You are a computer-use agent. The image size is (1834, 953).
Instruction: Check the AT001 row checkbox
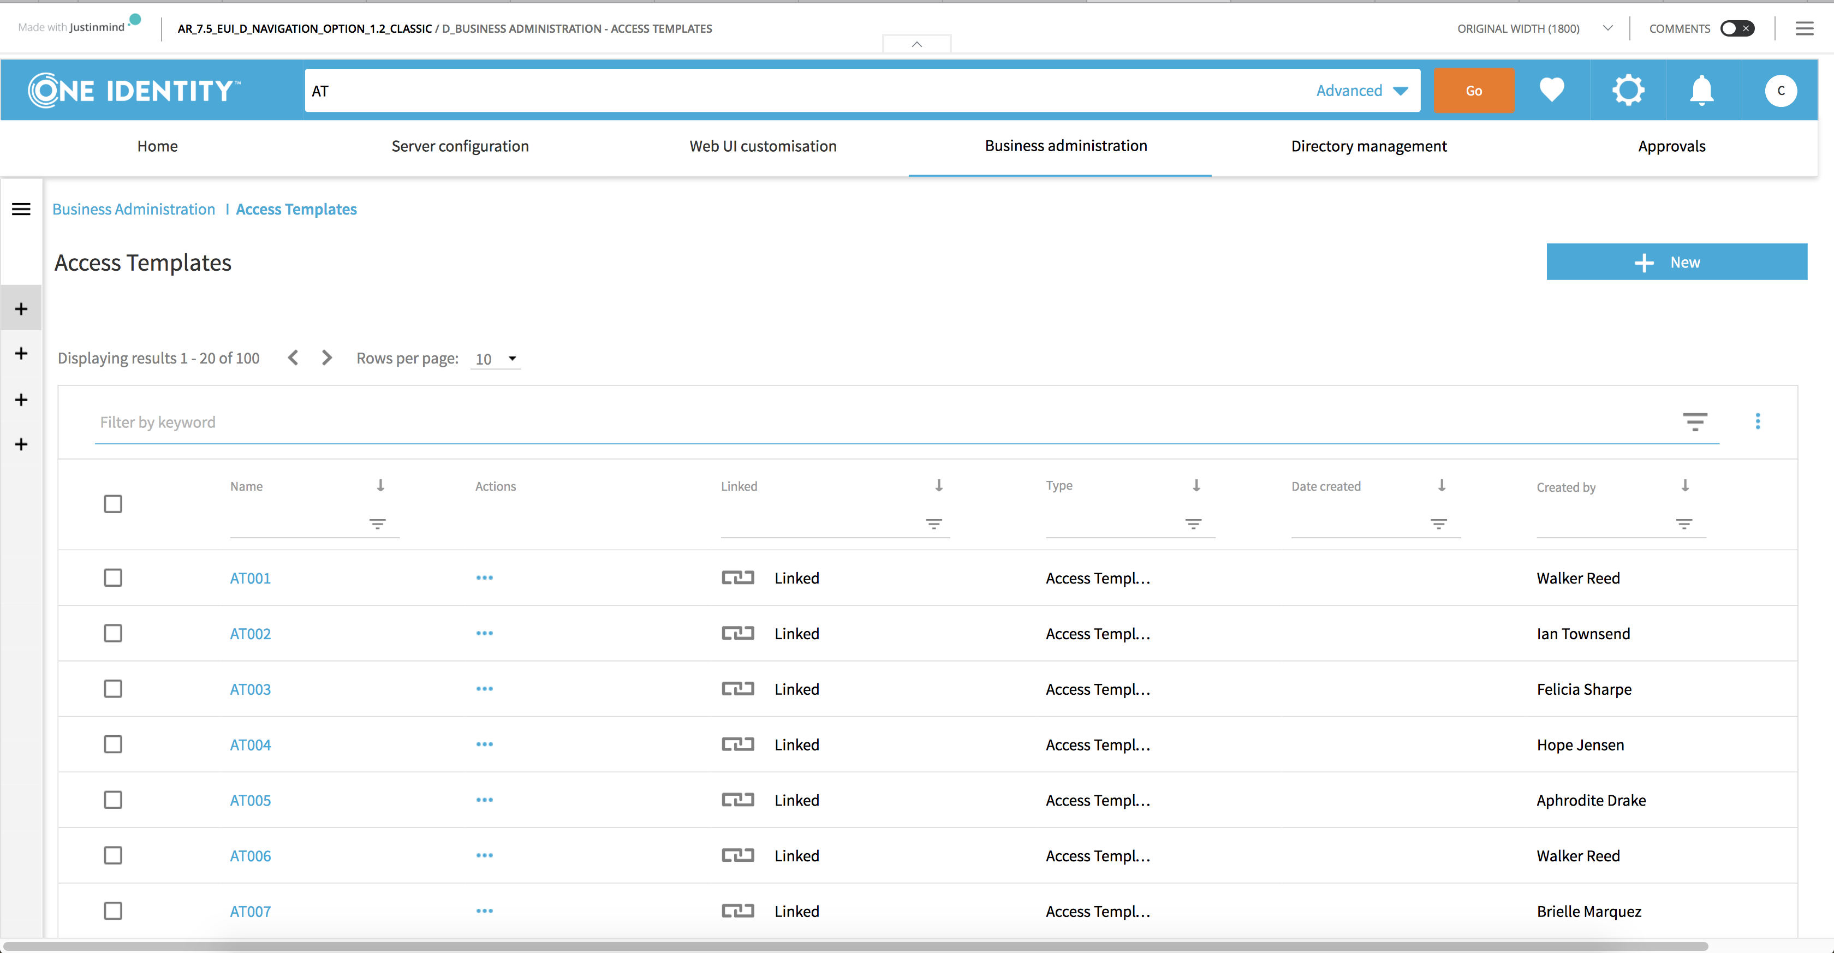pos(112,577)
